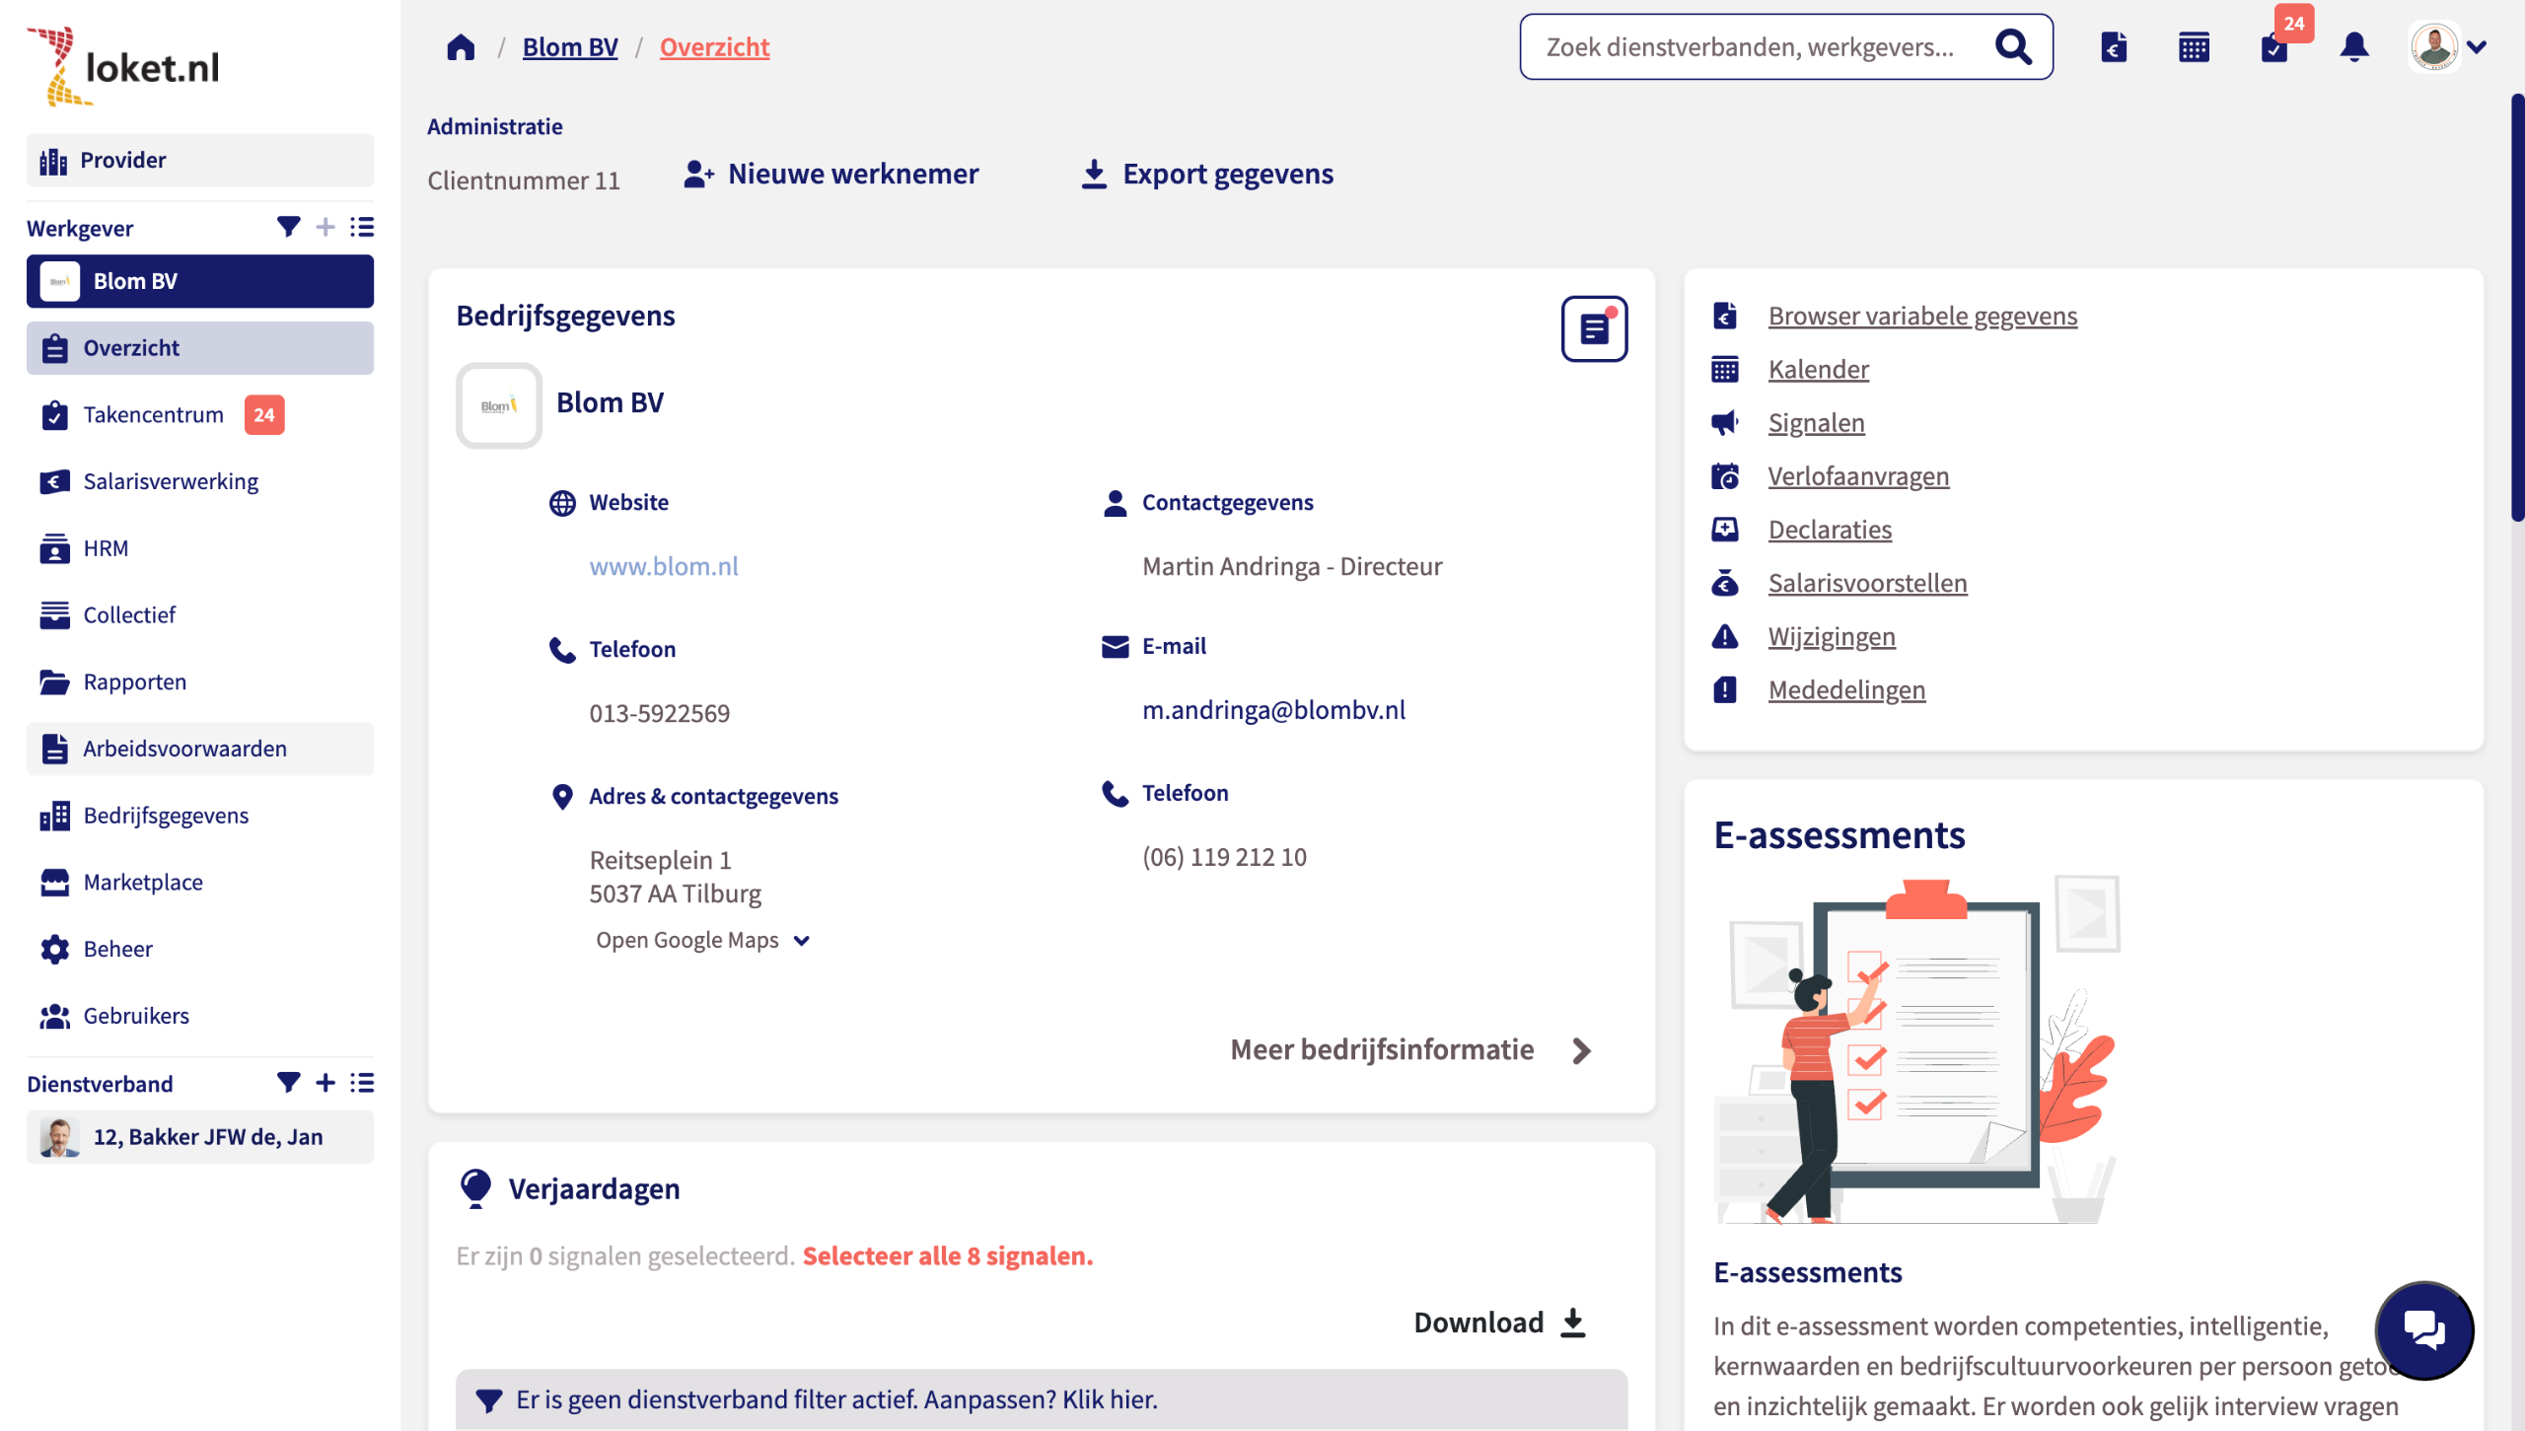This screenshot has width=2525, height=1431.
Task: Click the home icon in breadcrumb
Action: click(461, 47)
